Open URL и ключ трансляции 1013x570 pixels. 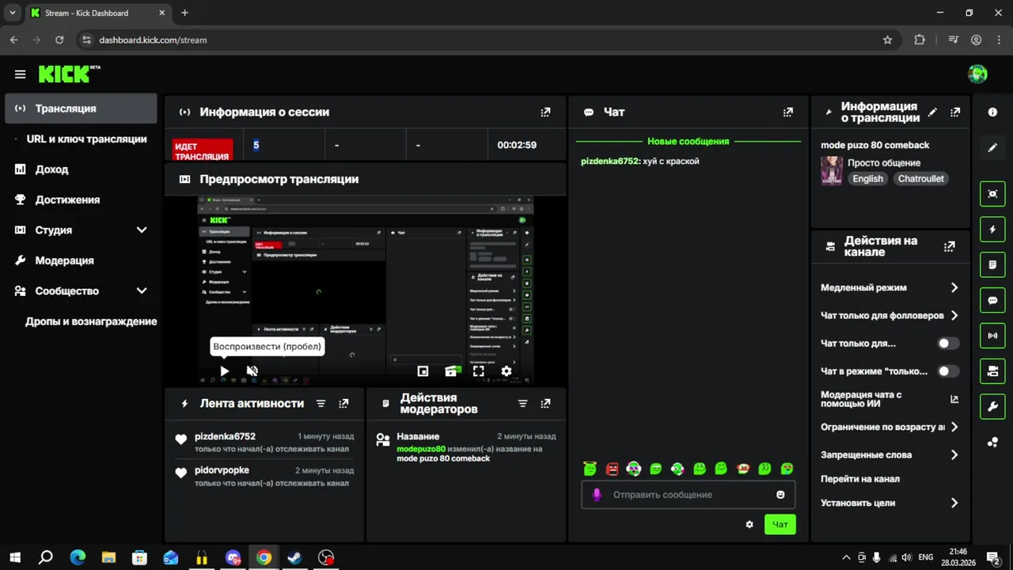(81, 139)
